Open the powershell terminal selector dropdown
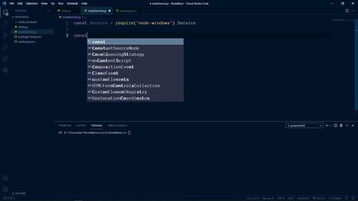Screen dimensions: 358x201 tap(304, 126)
